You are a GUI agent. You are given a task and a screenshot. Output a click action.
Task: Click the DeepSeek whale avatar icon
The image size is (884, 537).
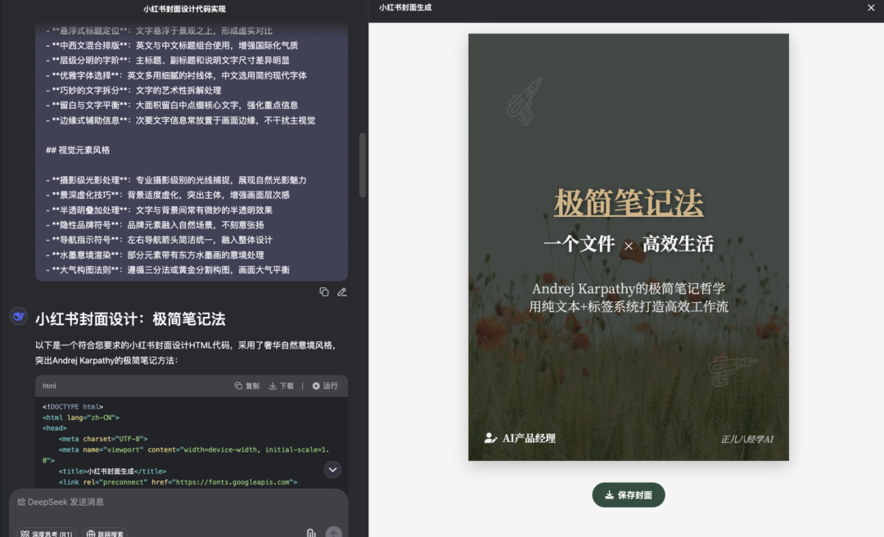coord(19,317)
